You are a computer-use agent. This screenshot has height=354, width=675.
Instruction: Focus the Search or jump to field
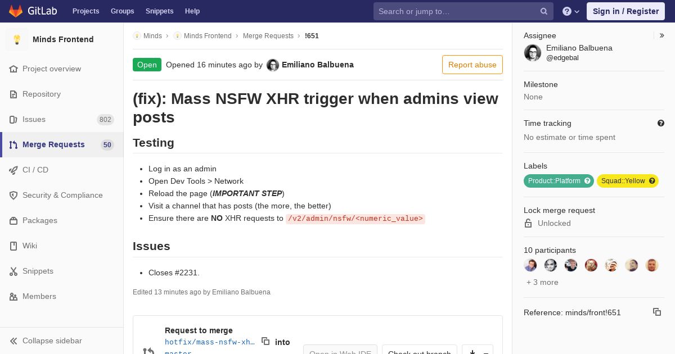pos(463,11)
